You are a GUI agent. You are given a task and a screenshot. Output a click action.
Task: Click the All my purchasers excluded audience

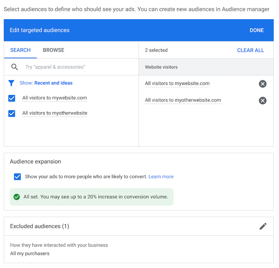[x=30, y=253]
